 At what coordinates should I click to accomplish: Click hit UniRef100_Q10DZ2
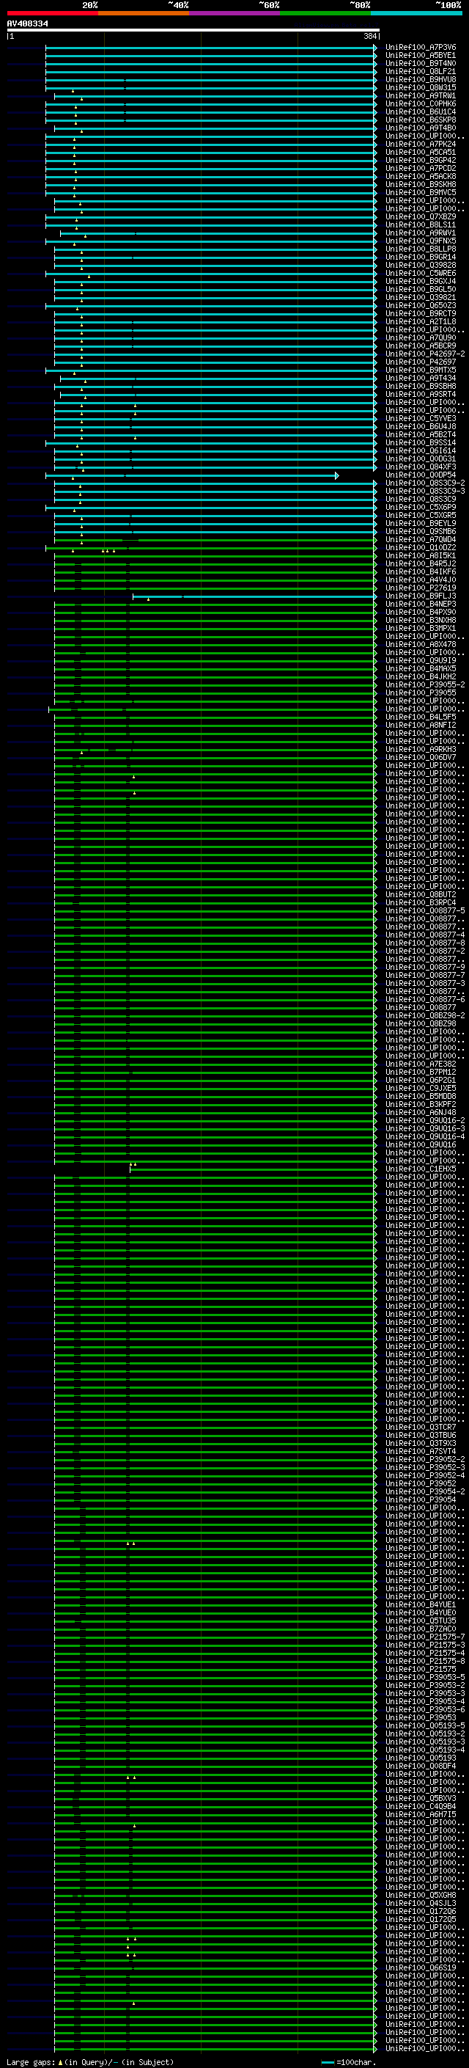tap(421, 547)
